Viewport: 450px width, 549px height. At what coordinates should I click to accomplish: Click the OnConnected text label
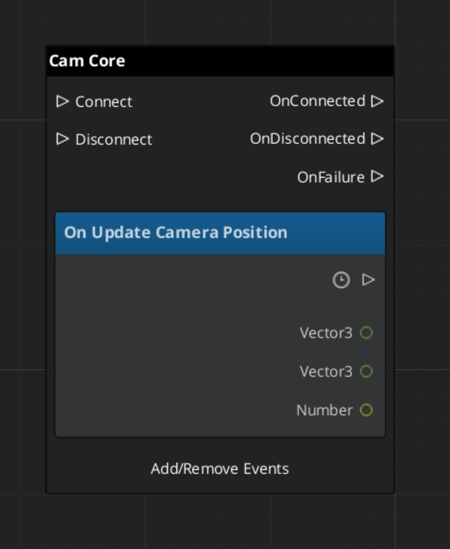(x=317, y=101)
